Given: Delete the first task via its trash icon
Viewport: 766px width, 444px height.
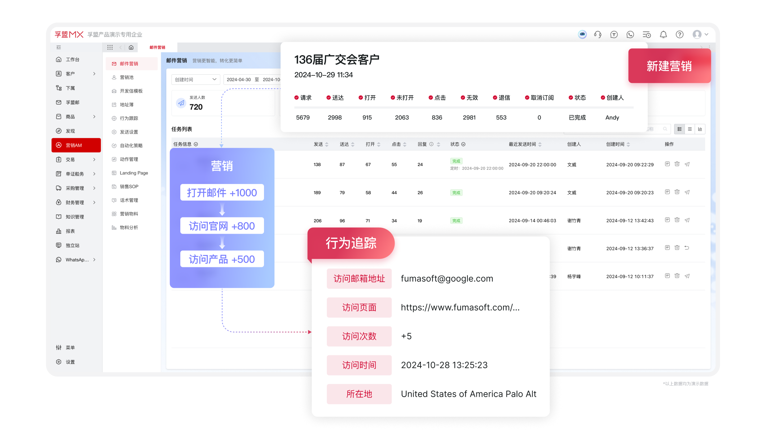Looking at the screenshot, I should (677, 164).
